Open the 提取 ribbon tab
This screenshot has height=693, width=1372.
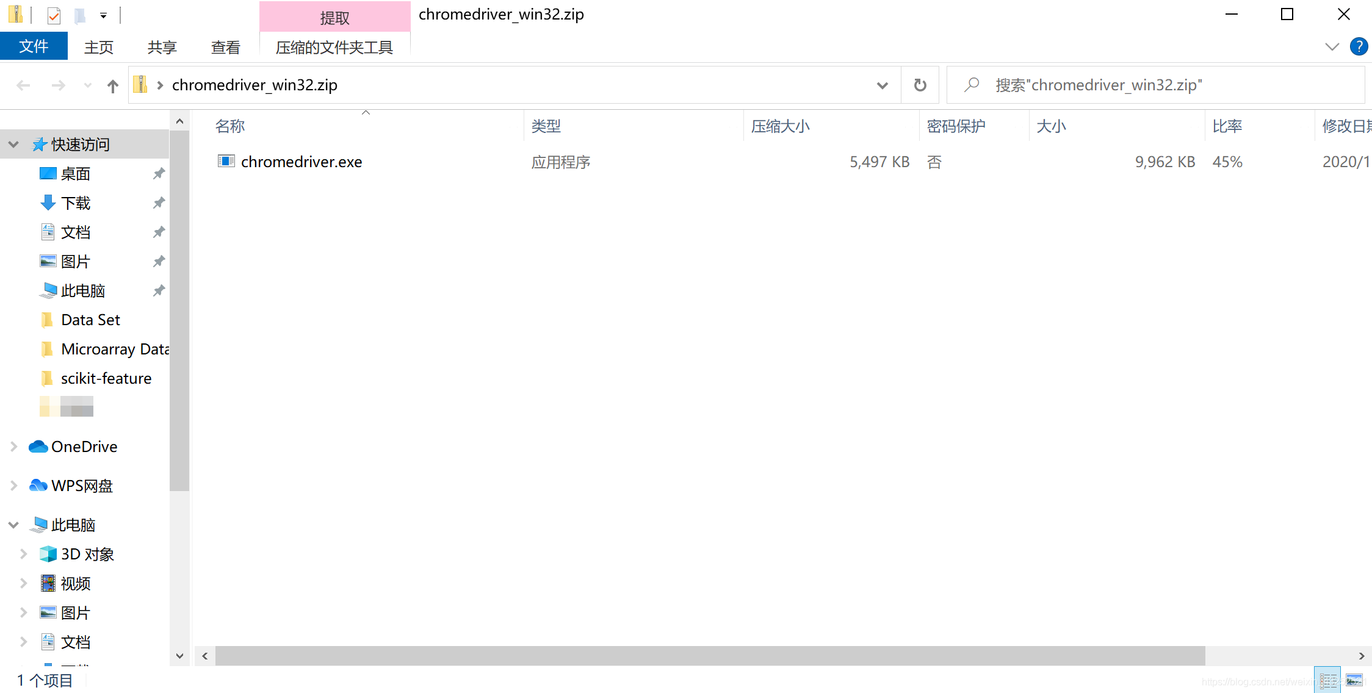click(334, 17)
